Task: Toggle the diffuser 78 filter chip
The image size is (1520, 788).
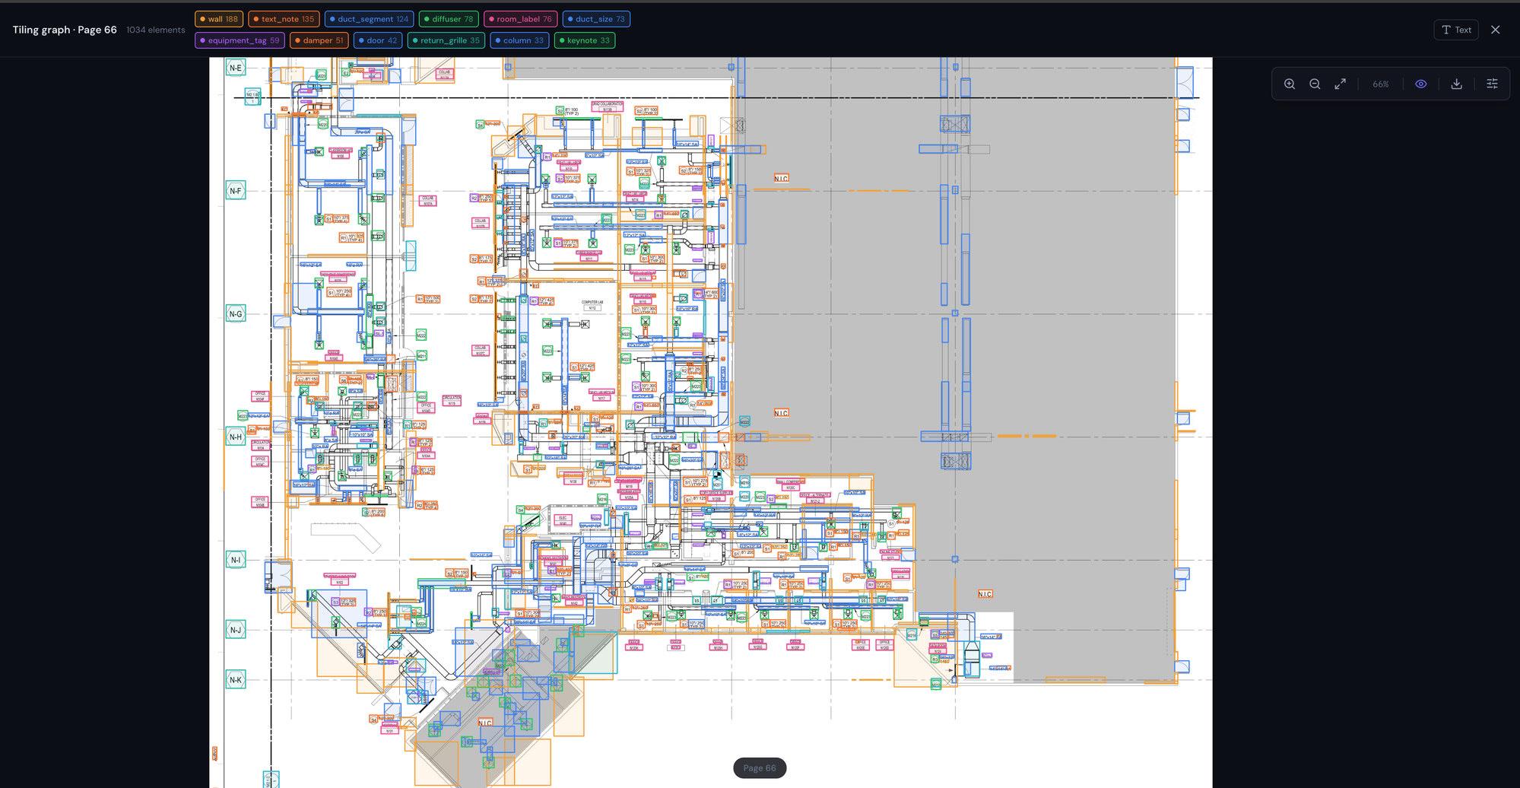Action: [449, 19]
